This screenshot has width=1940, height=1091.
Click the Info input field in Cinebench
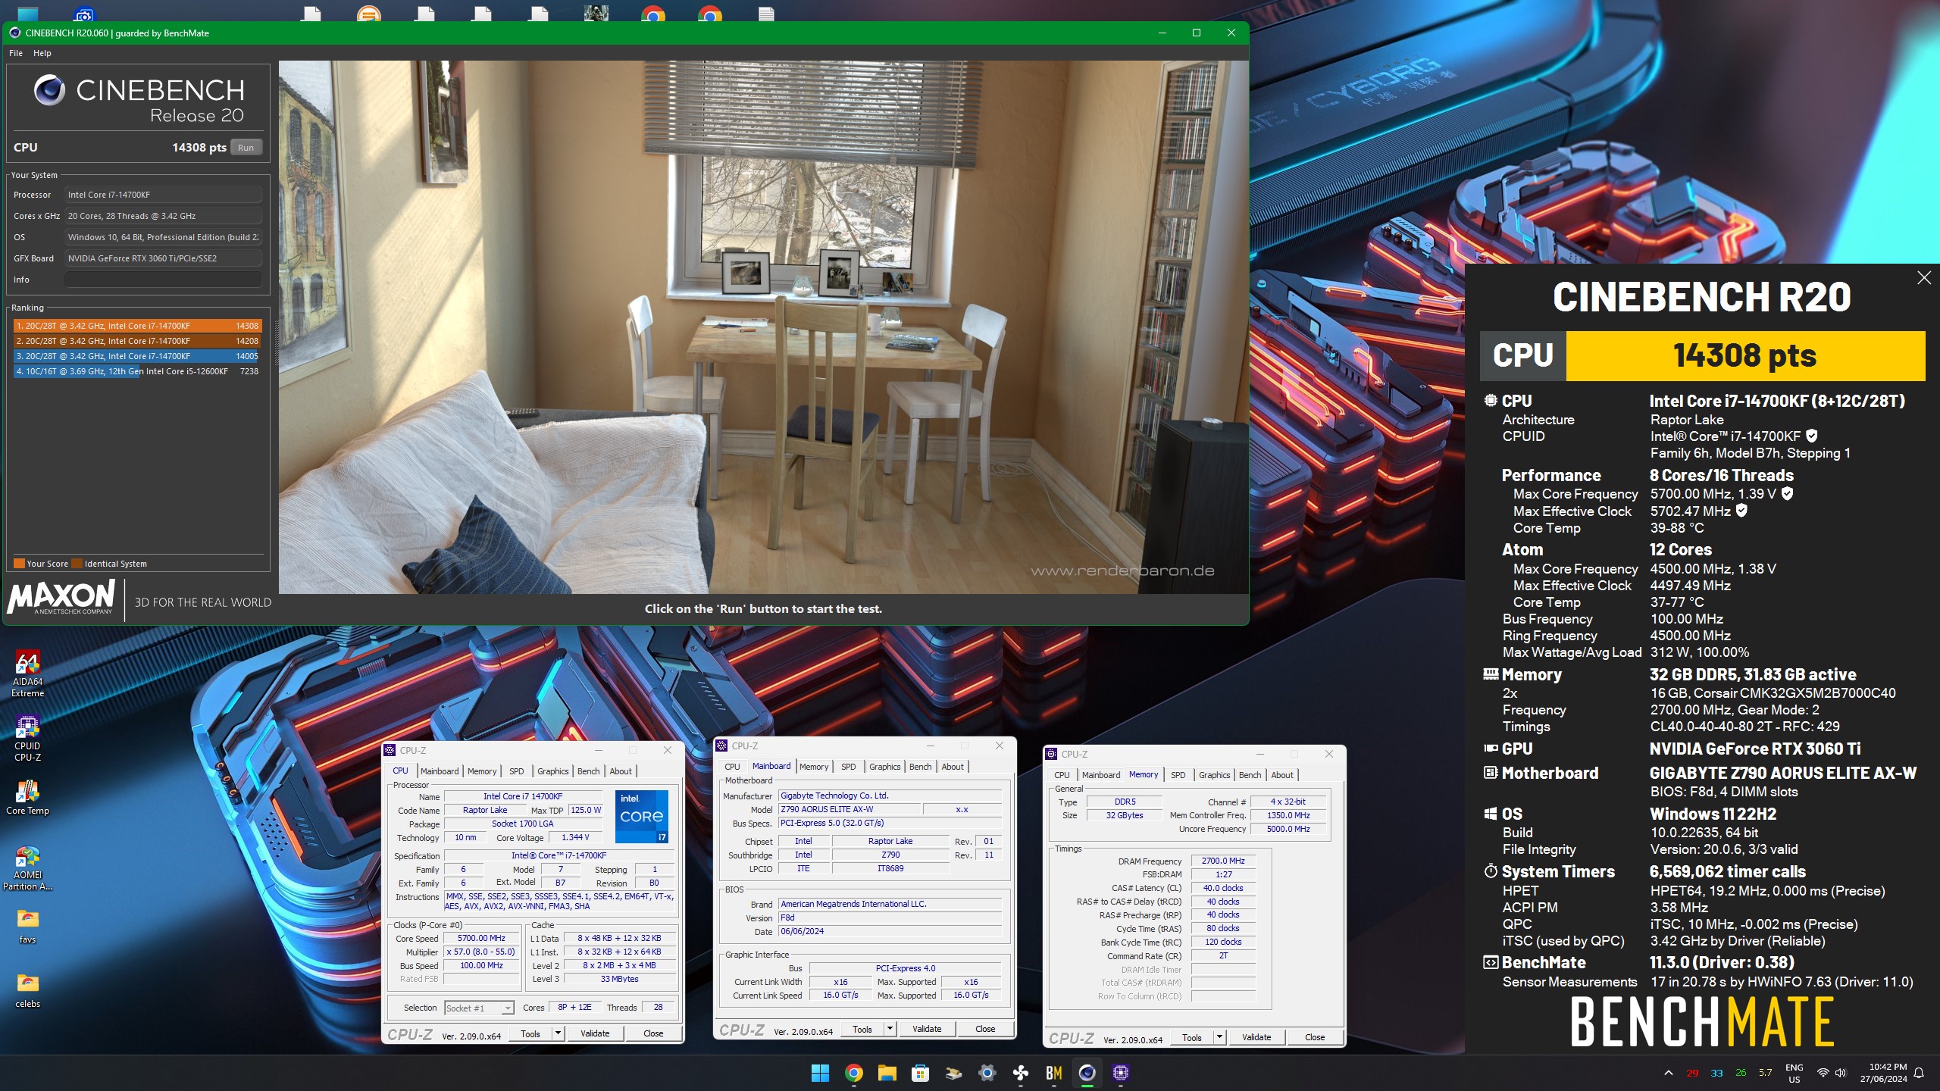[163, 280]
